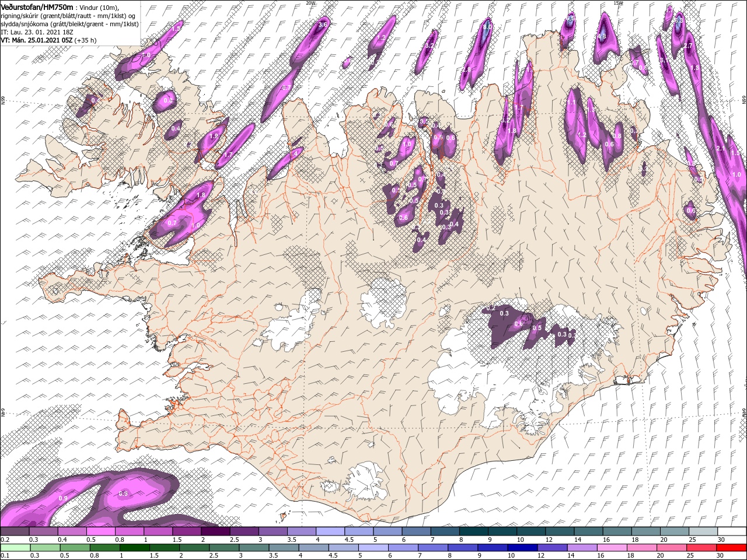Pick top legend swatch between 4 and 4.5

tap(330, 531)
